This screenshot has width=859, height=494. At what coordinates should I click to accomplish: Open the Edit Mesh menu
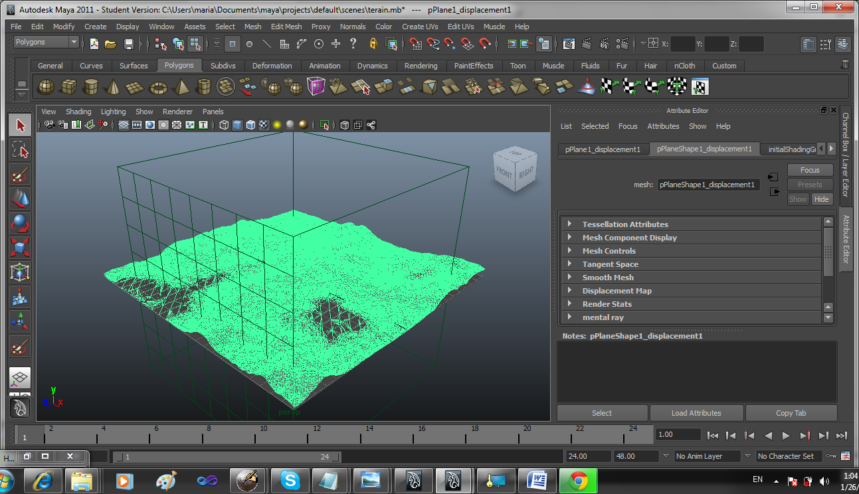tap(286, 27)
